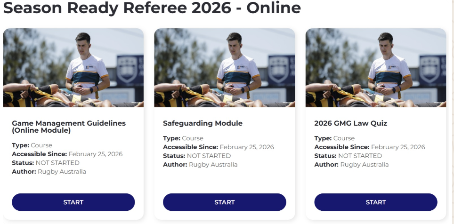454x224 pixels.
Task: Select the Safeguarding Module author Rugby Australia
Action: click(213, 165)
